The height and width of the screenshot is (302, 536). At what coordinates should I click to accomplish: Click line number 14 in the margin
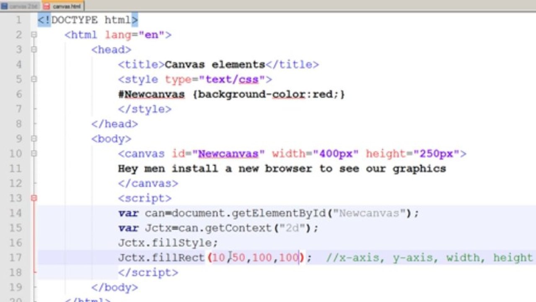tap(15, 213)
